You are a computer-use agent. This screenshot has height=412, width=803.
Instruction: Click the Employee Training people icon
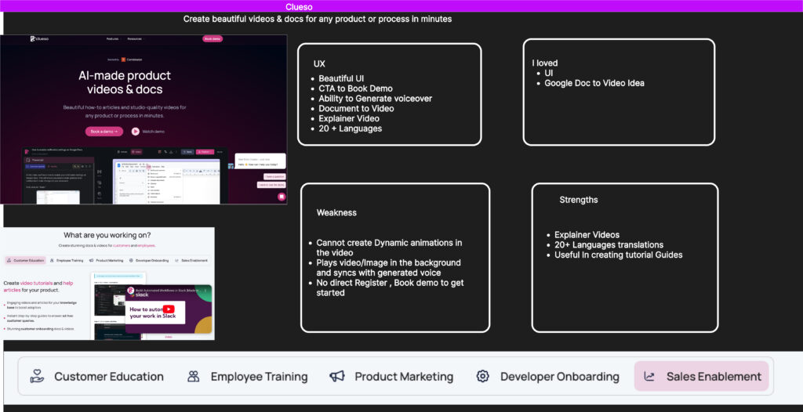(x=193, y=377)
